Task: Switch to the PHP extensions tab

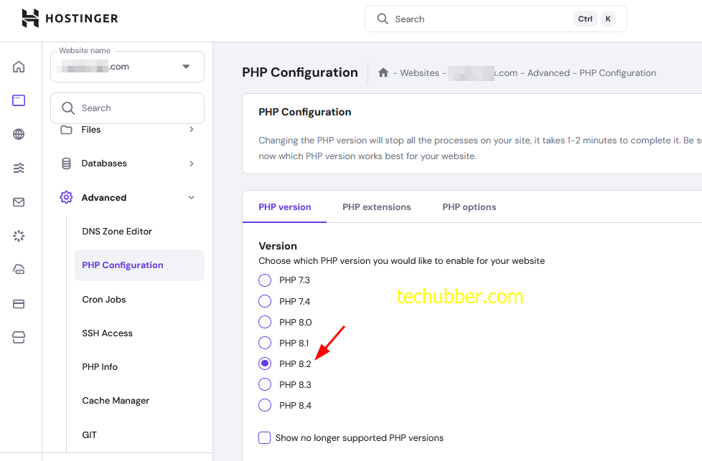Action: pos(376,206)
